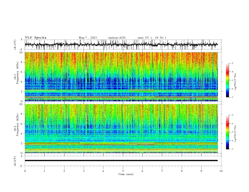Click the ch.2 spectrogram color scale bar
249x192 pixels.
pos(227,132)
